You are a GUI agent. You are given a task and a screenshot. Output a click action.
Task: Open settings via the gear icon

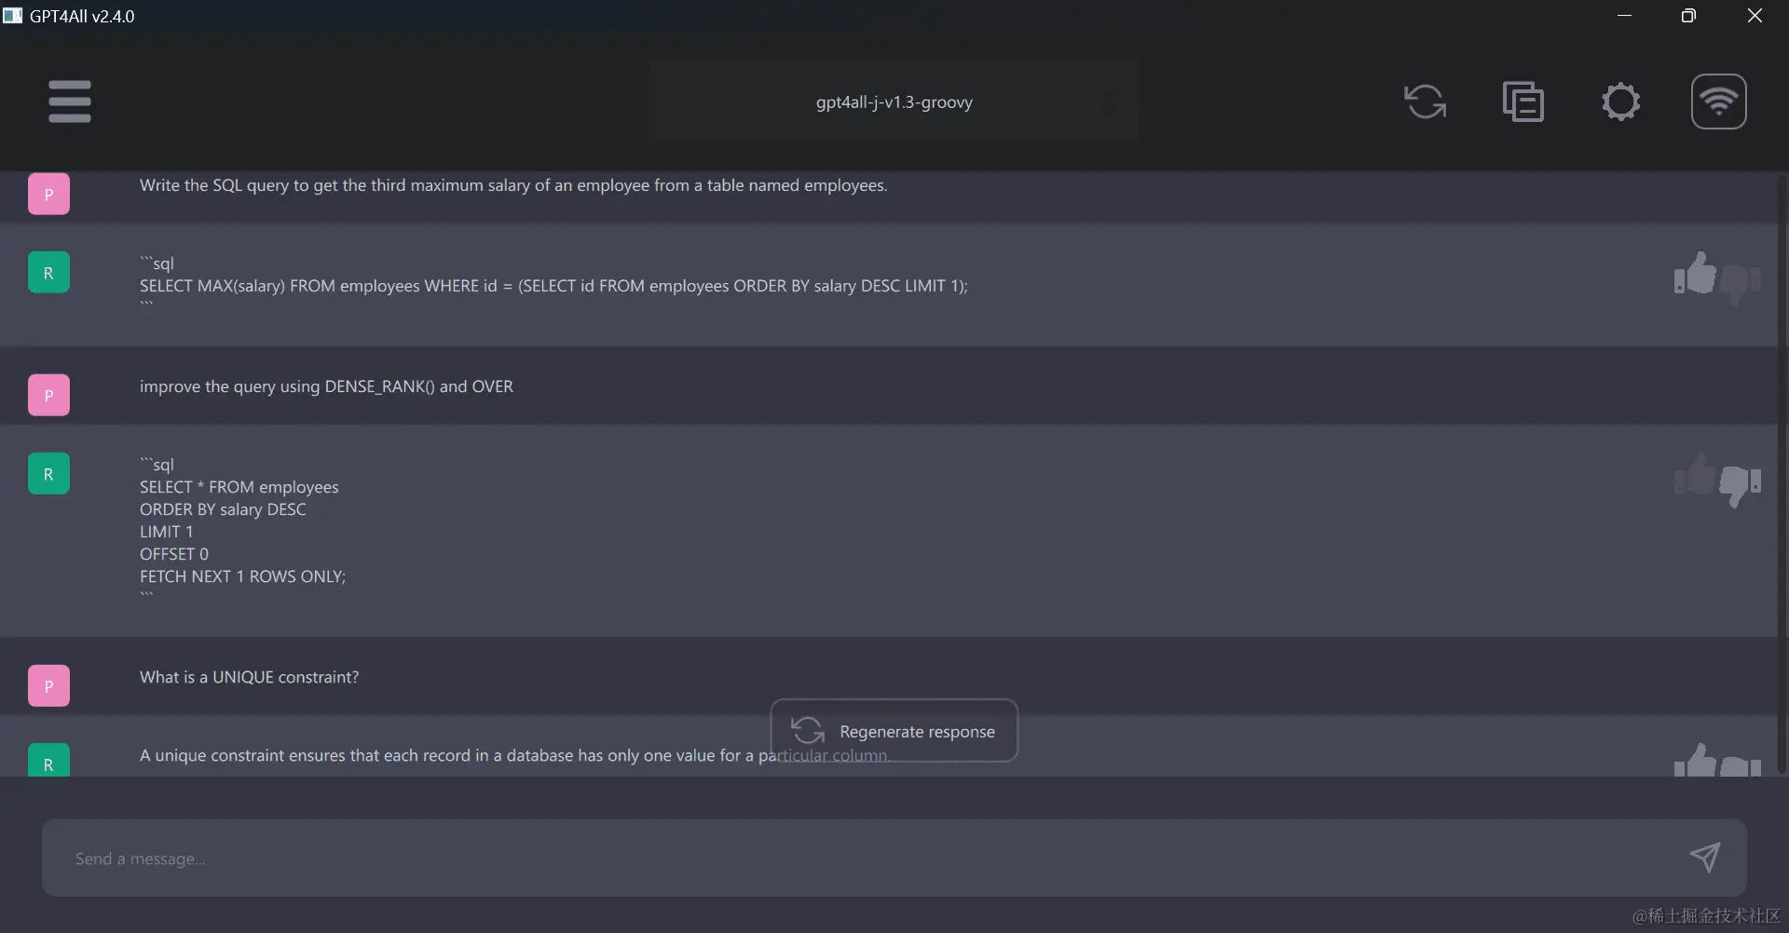pos(1620,101)
